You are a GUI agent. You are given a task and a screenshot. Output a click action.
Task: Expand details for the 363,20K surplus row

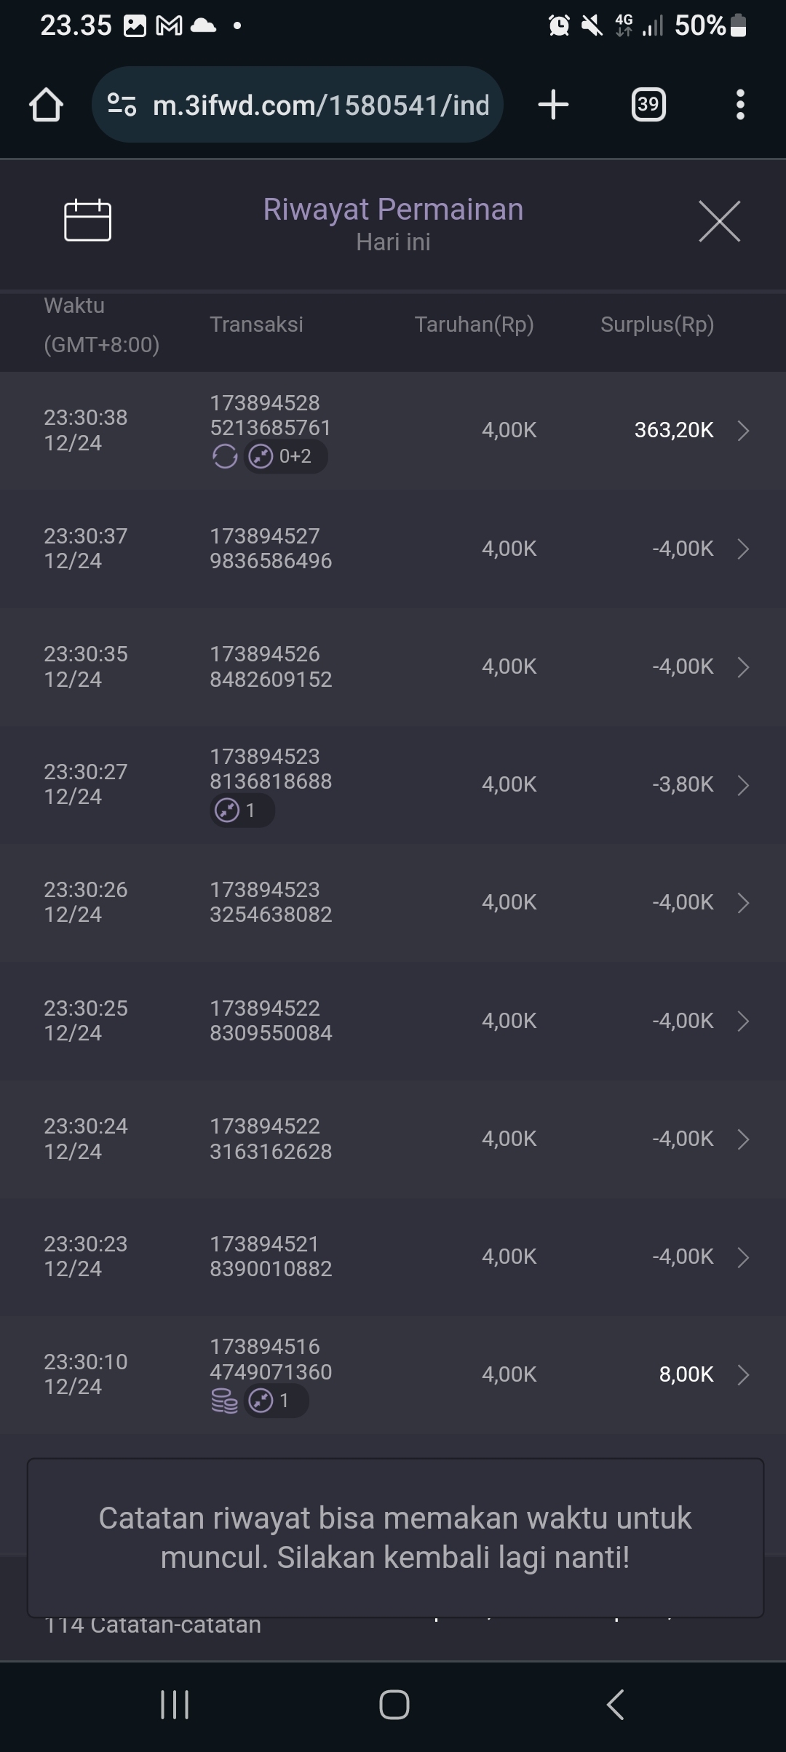pyautogui.click(x=743, y=431)
